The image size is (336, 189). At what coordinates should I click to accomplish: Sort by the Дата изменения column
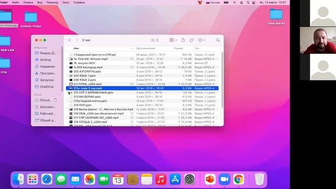[x=145, y=48]
